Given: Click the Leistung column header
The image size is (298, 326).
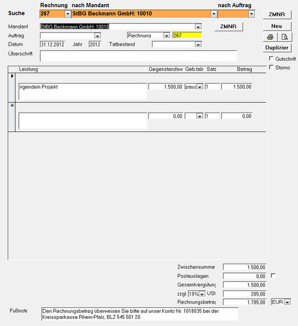Looking at the screenshot, I should [x=29, y=69].
